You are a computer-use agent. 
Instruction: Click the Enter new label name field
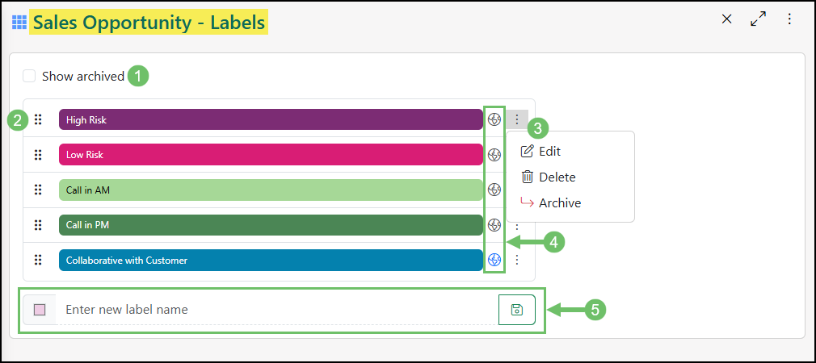276,310
